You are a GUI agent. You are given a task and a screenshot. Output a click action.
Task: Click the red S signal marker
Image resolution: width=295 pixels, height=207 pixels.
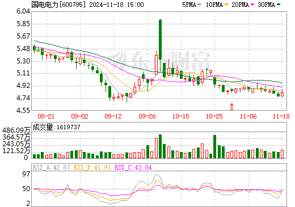pyautogui.click(x=231, y=107)
